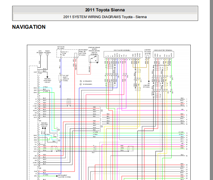
Task: Click the vertical blue wire below the fuse
Action: pos(61,67)
